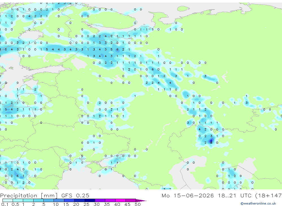
Task: Select the 40–45 mm magenta legend swatch
Action: [x=120, y=200]
